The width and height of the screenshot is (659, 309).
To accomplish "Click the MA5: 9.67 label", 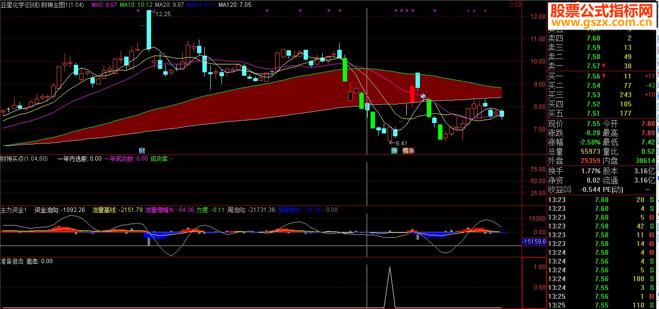I will [x=105, y=4].
